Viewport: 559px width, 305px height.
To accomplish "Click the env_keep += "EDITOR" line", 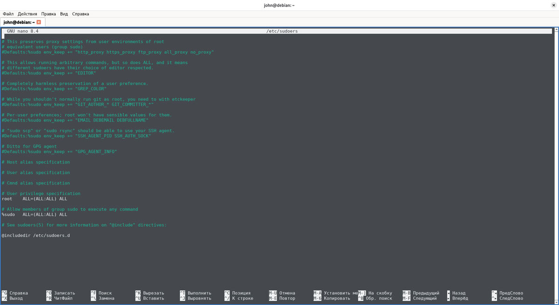I will point(49,73).
